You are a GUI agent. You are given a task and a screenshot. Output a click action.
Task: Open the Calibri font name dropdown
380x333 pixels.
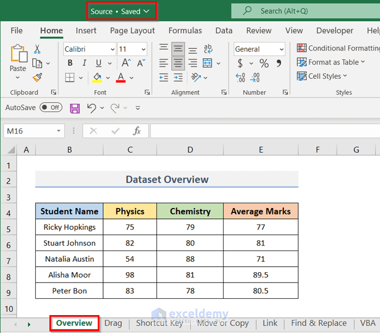pos(112,49)
